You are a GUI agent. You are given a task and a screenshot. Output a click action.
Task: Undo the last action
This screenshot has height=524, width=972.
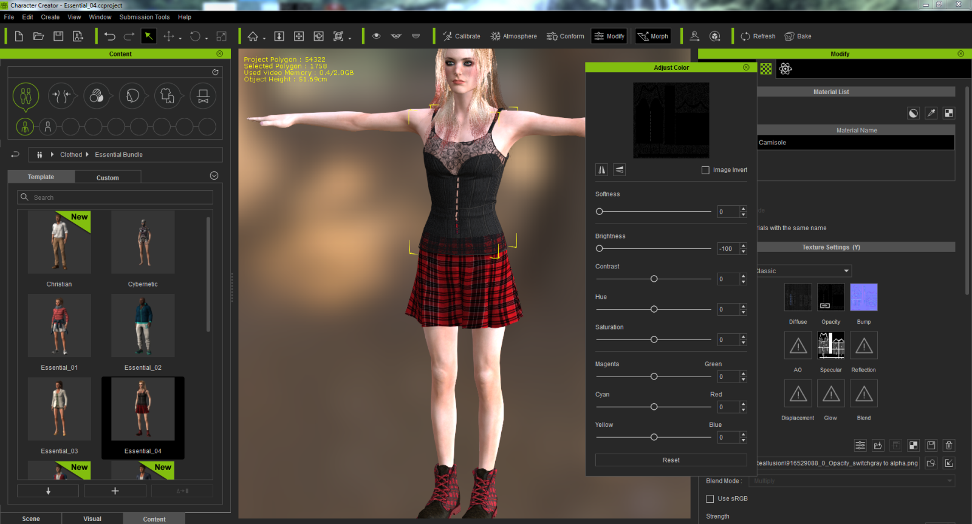(x=110, y=36)
